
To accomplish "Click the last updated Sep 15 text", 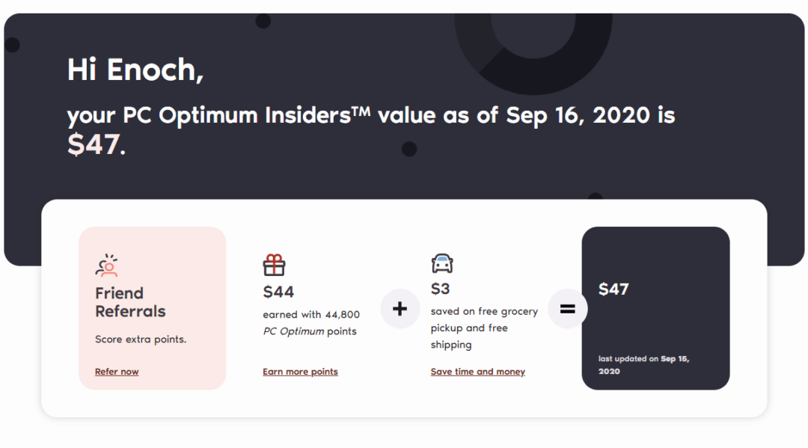I will tap(643, 364).
